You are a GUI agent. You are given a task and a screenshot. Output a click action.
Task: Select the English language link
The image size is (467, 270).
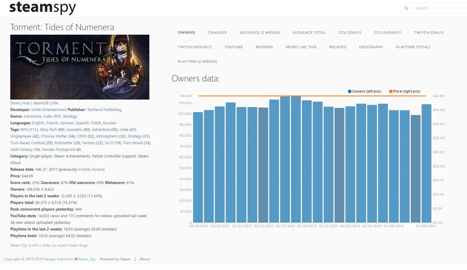pyautogui.click(x=38, y=123)
